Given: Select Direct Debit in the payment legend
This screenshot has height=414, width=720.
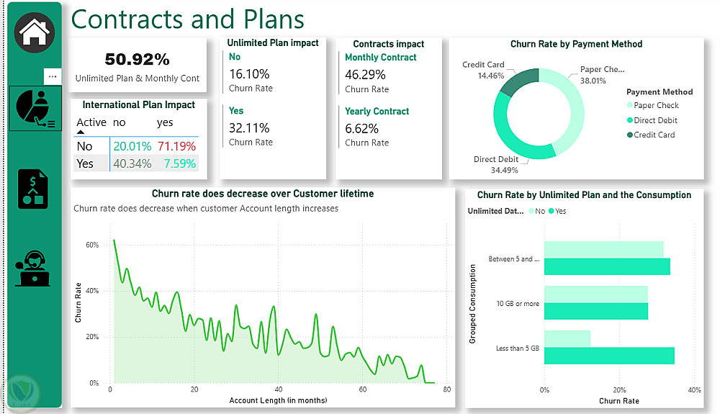Looking at the screenshot, I should 655,120.
